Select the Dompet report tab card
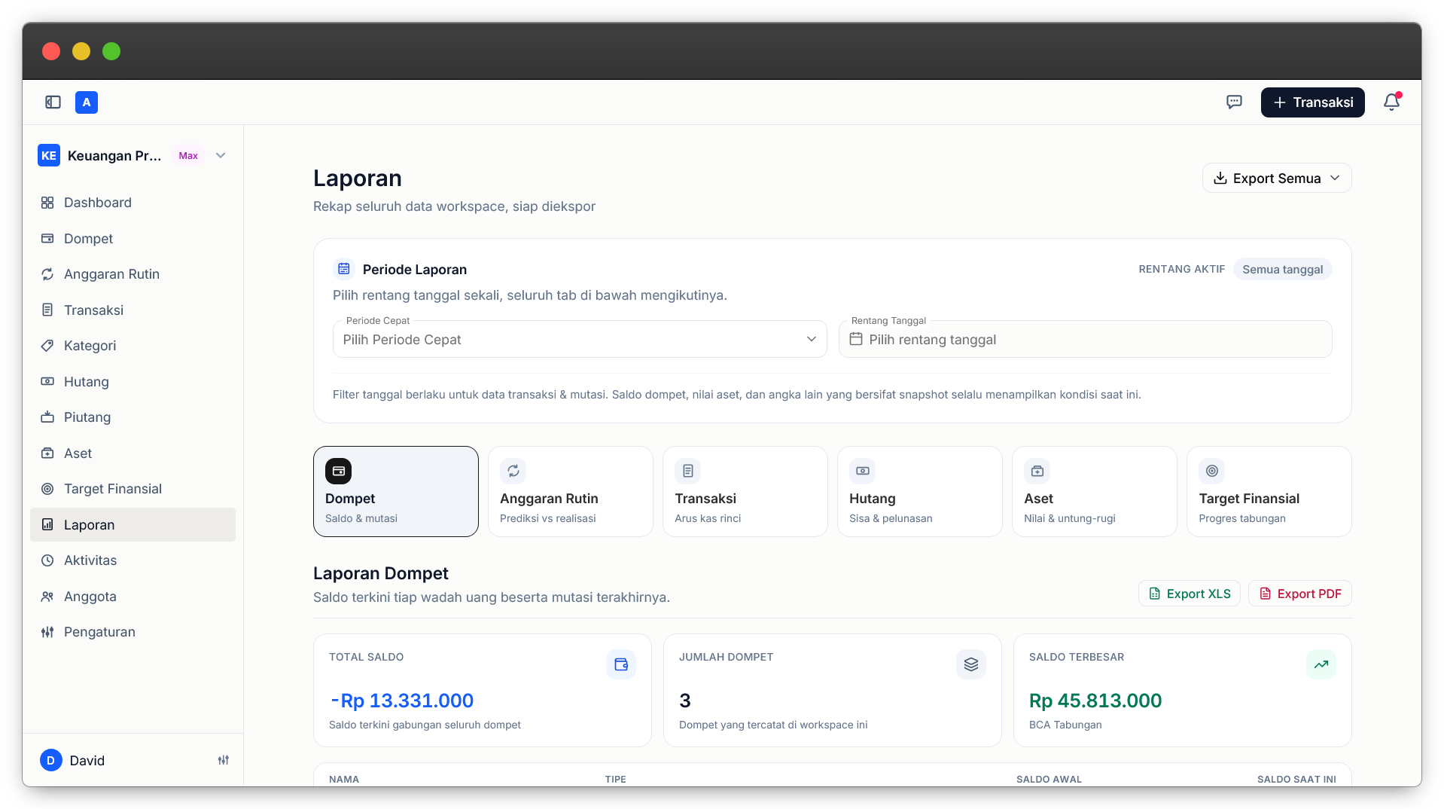Image resolution: width=1444 pixels, height=809 pixels. (396, 491)
